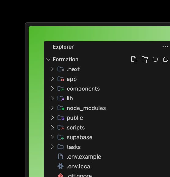Select the tasks folder name
The height and width of the screenshot is (177, 170).
[x=74, y=147]
